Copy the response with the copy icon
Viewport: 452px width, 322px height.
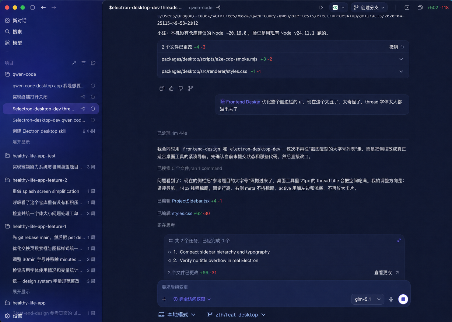coord(162,88)
